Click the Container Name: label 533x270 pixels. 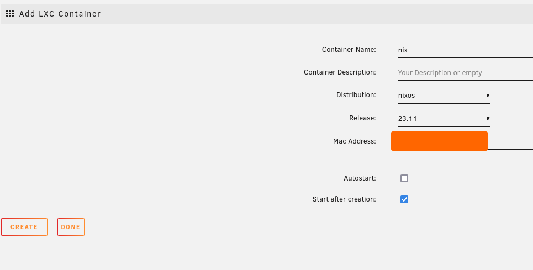pos(349,50)
